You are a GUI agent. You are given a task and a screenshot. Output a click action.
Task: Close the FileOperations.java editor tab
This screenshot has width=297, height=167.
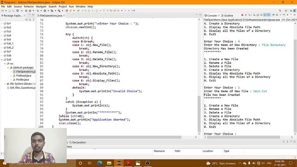tap(64, 15)
